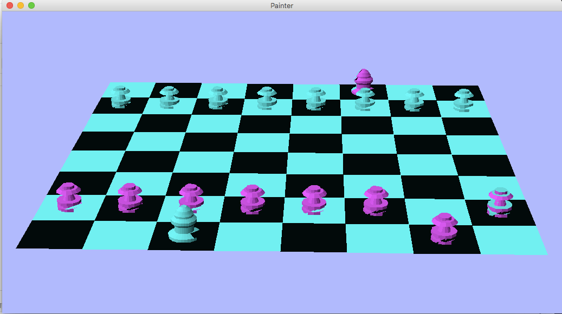Click the Painter window title text

[x=282, y=6]
